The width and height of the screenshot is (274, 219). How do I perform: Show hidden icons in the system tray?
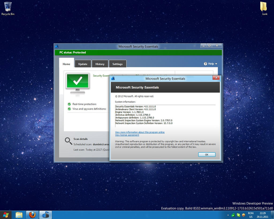point(228,215)
